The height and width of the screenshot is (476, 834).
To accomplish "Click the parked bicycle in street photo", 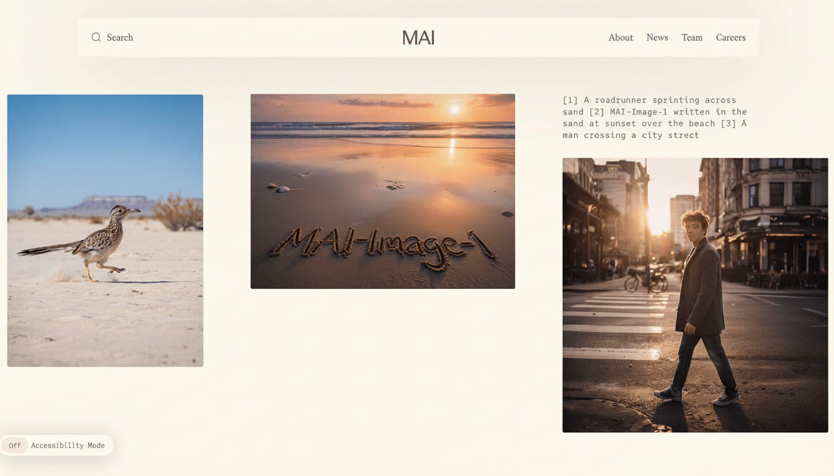I will [645, 280].
